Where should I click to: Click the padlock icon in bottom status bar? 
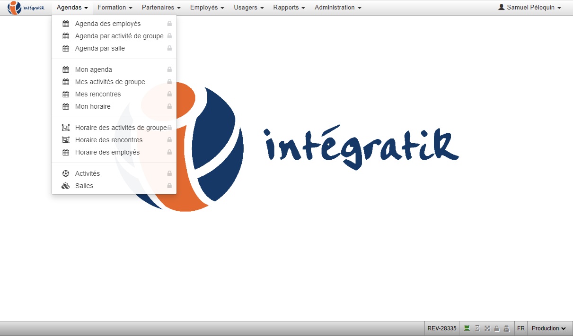tap(497, 328)
